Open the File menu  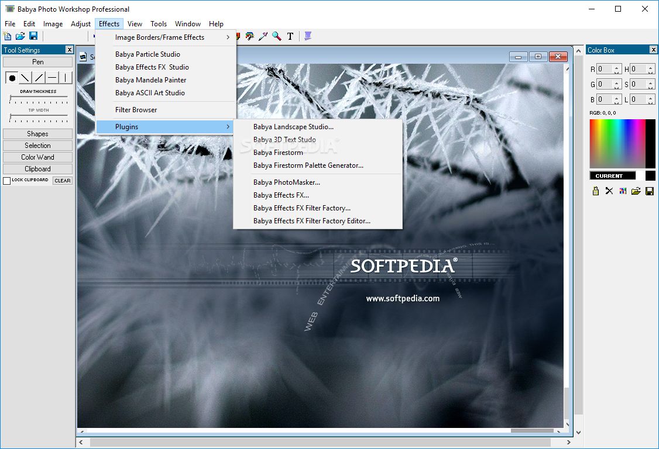click(10, 24)
